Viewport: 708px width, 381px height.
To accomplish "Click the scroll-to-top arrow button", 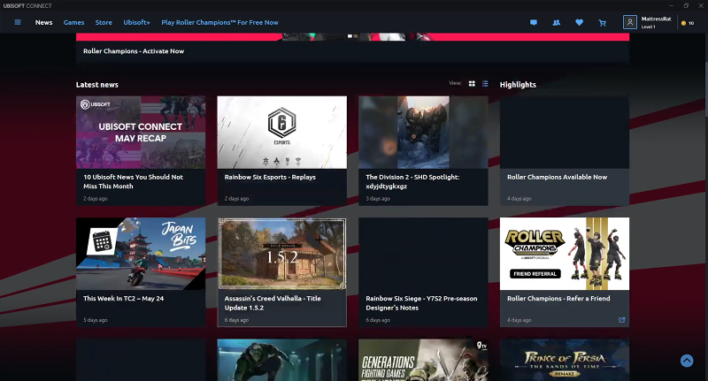I will pyautogui.click(x=687, y=361).
